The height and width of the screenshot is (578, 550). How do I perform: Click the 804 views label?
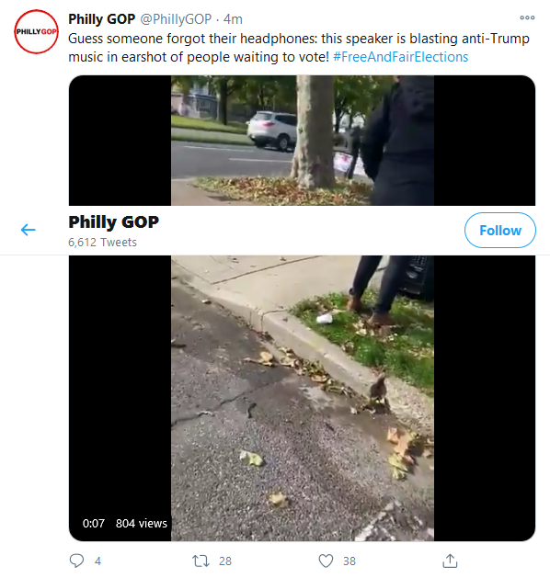[x=142, y=523]
